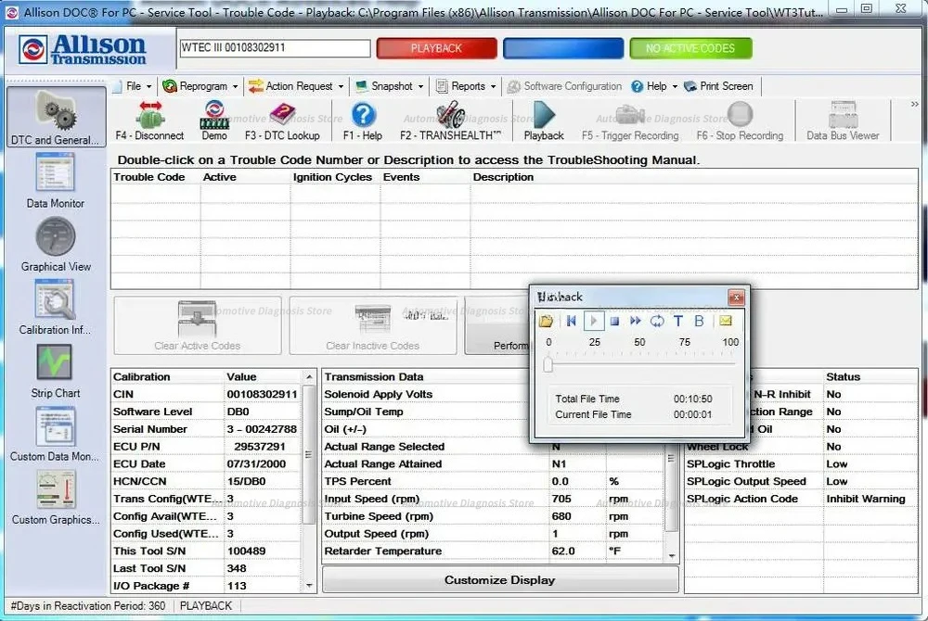Click Clear Inactive Codes button
This screenshot has width=928, height=621.
pos(373,325)
